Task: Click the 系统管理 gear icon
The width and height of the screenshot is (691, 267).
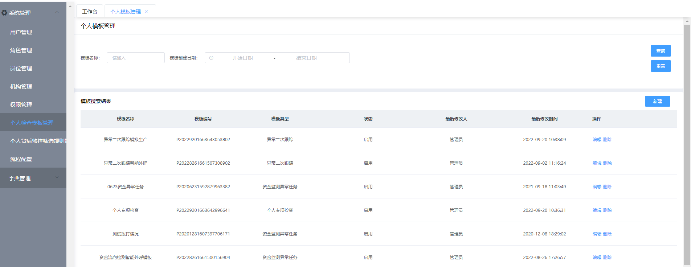Action: click(x=4, y=13)
